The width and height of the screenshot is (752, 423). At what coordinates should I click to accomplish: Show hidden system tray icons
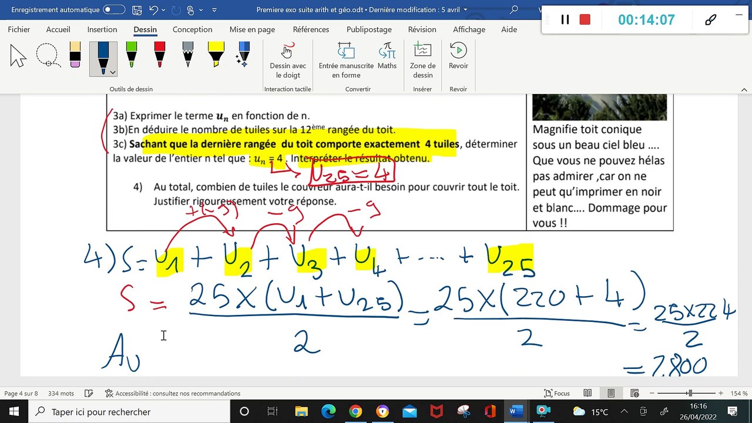tap(624, 412)
